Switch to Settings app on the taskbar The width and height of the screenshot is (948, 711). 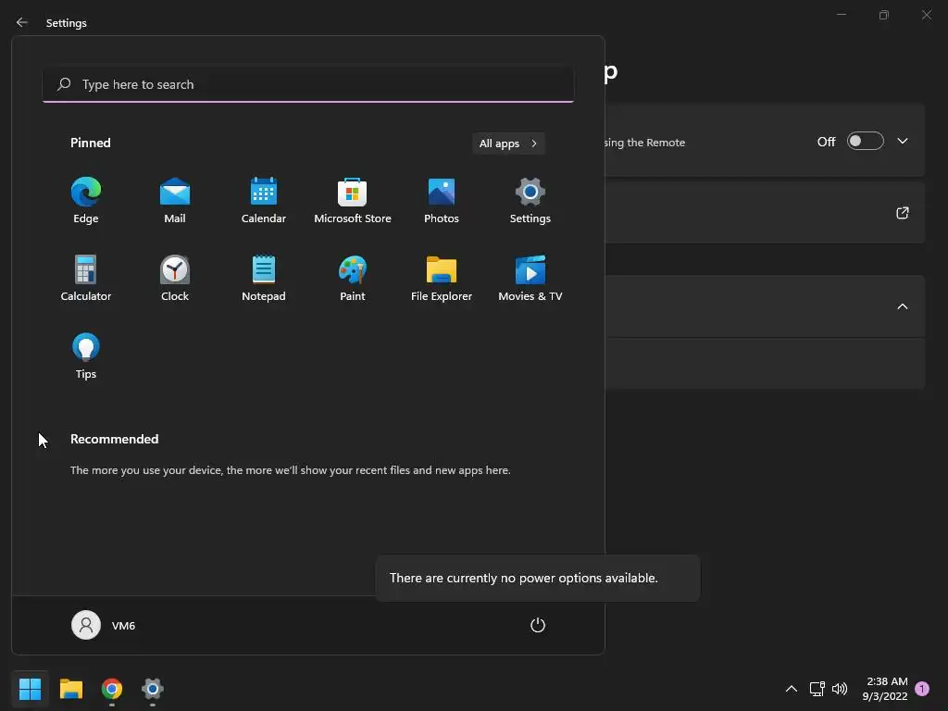tap(153, 689)
